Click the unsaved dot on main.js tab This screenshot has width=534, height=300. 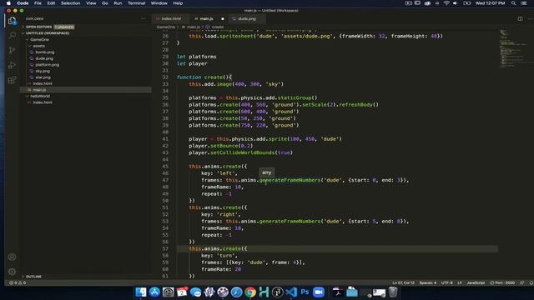click(223, 19)
